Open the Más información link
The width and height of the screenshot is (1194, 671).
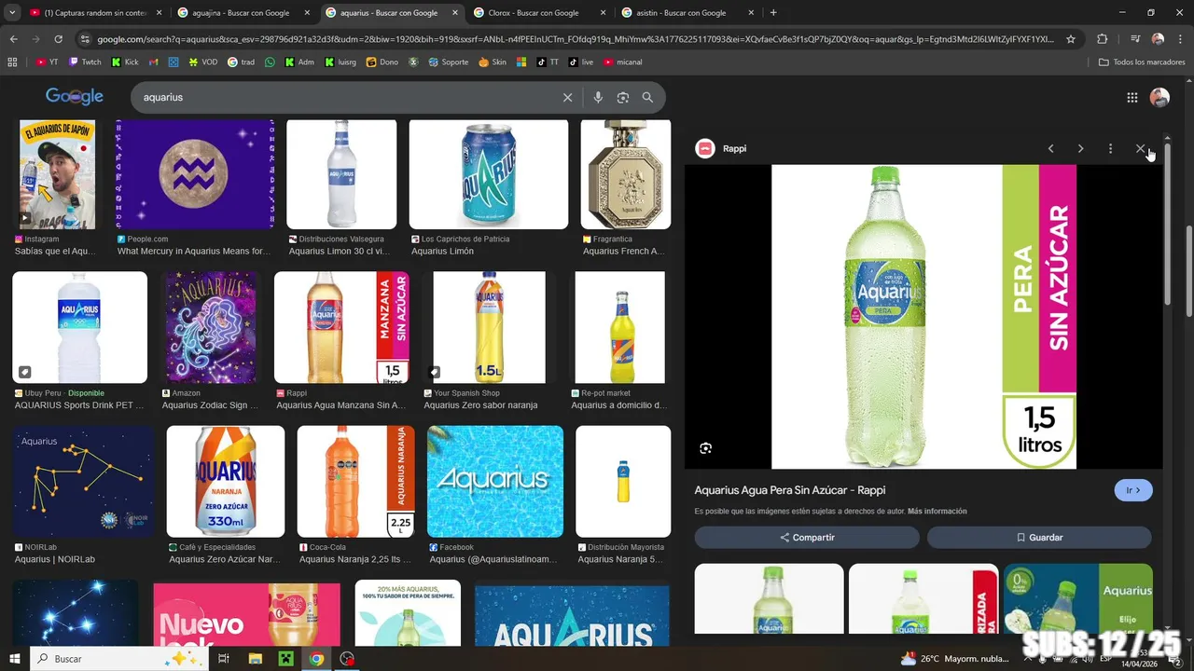[x=937, y=512]
